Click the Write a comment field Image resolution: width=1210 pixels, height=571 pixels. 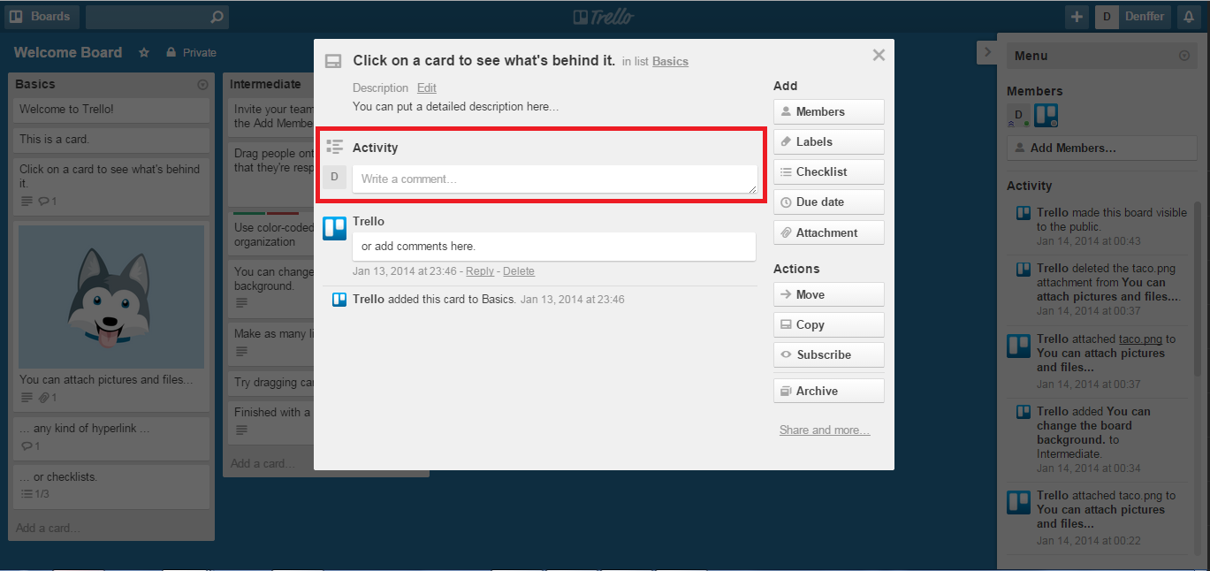(555, 179)
